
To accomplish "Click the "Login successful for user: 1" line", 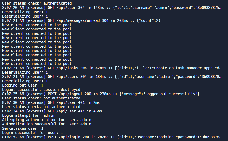I will pyautogui.click(x=33, y=133).
